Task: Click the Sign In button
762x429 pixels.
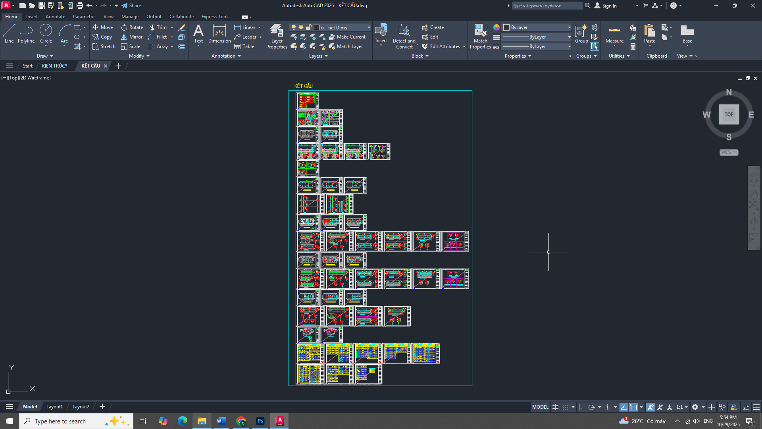Action: [605, 6]
